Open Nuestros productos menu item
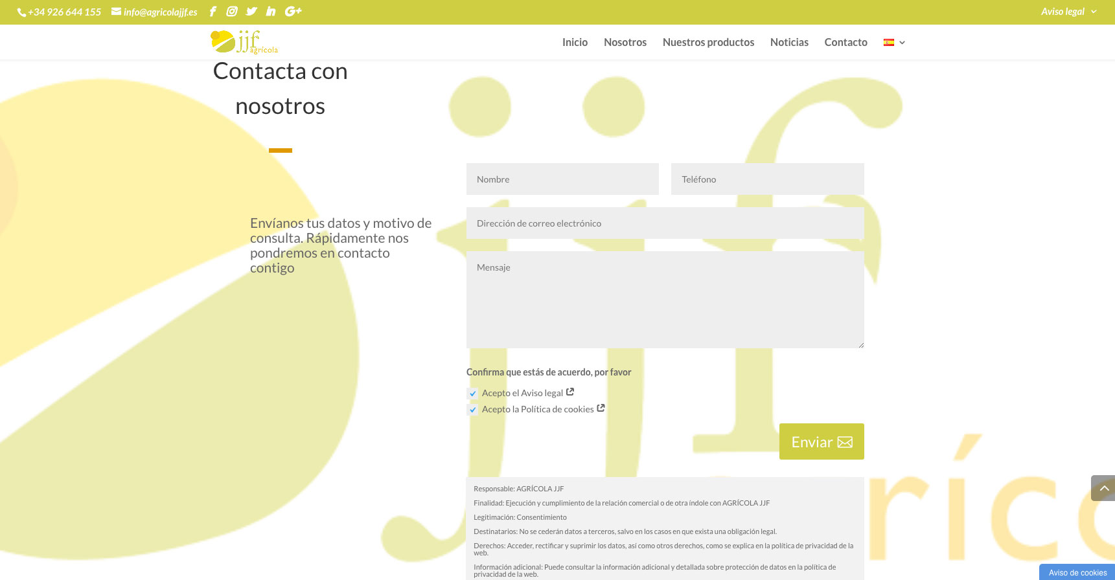Image resolution: width=1115 pixels, height=580 pixels. [708, 43]
